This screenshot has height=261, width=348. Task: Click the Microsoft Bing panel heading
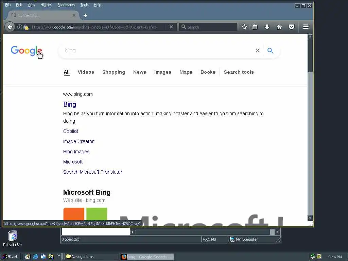(87, 192)
